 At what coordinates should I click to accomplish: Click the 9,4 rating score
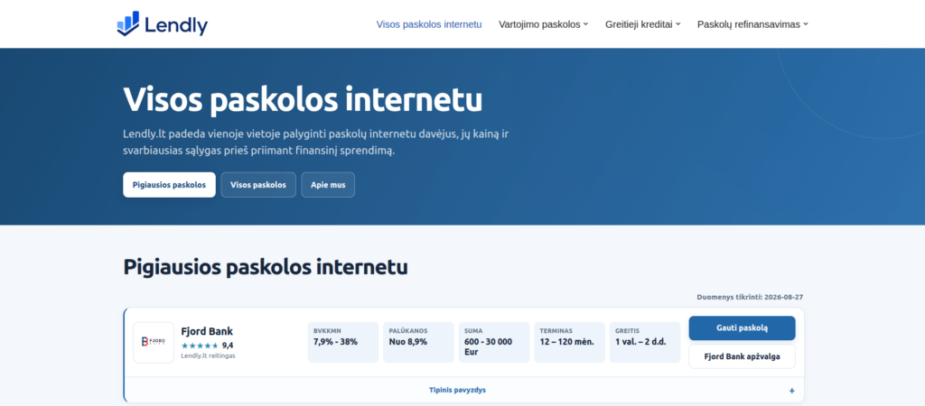(227, 346)
